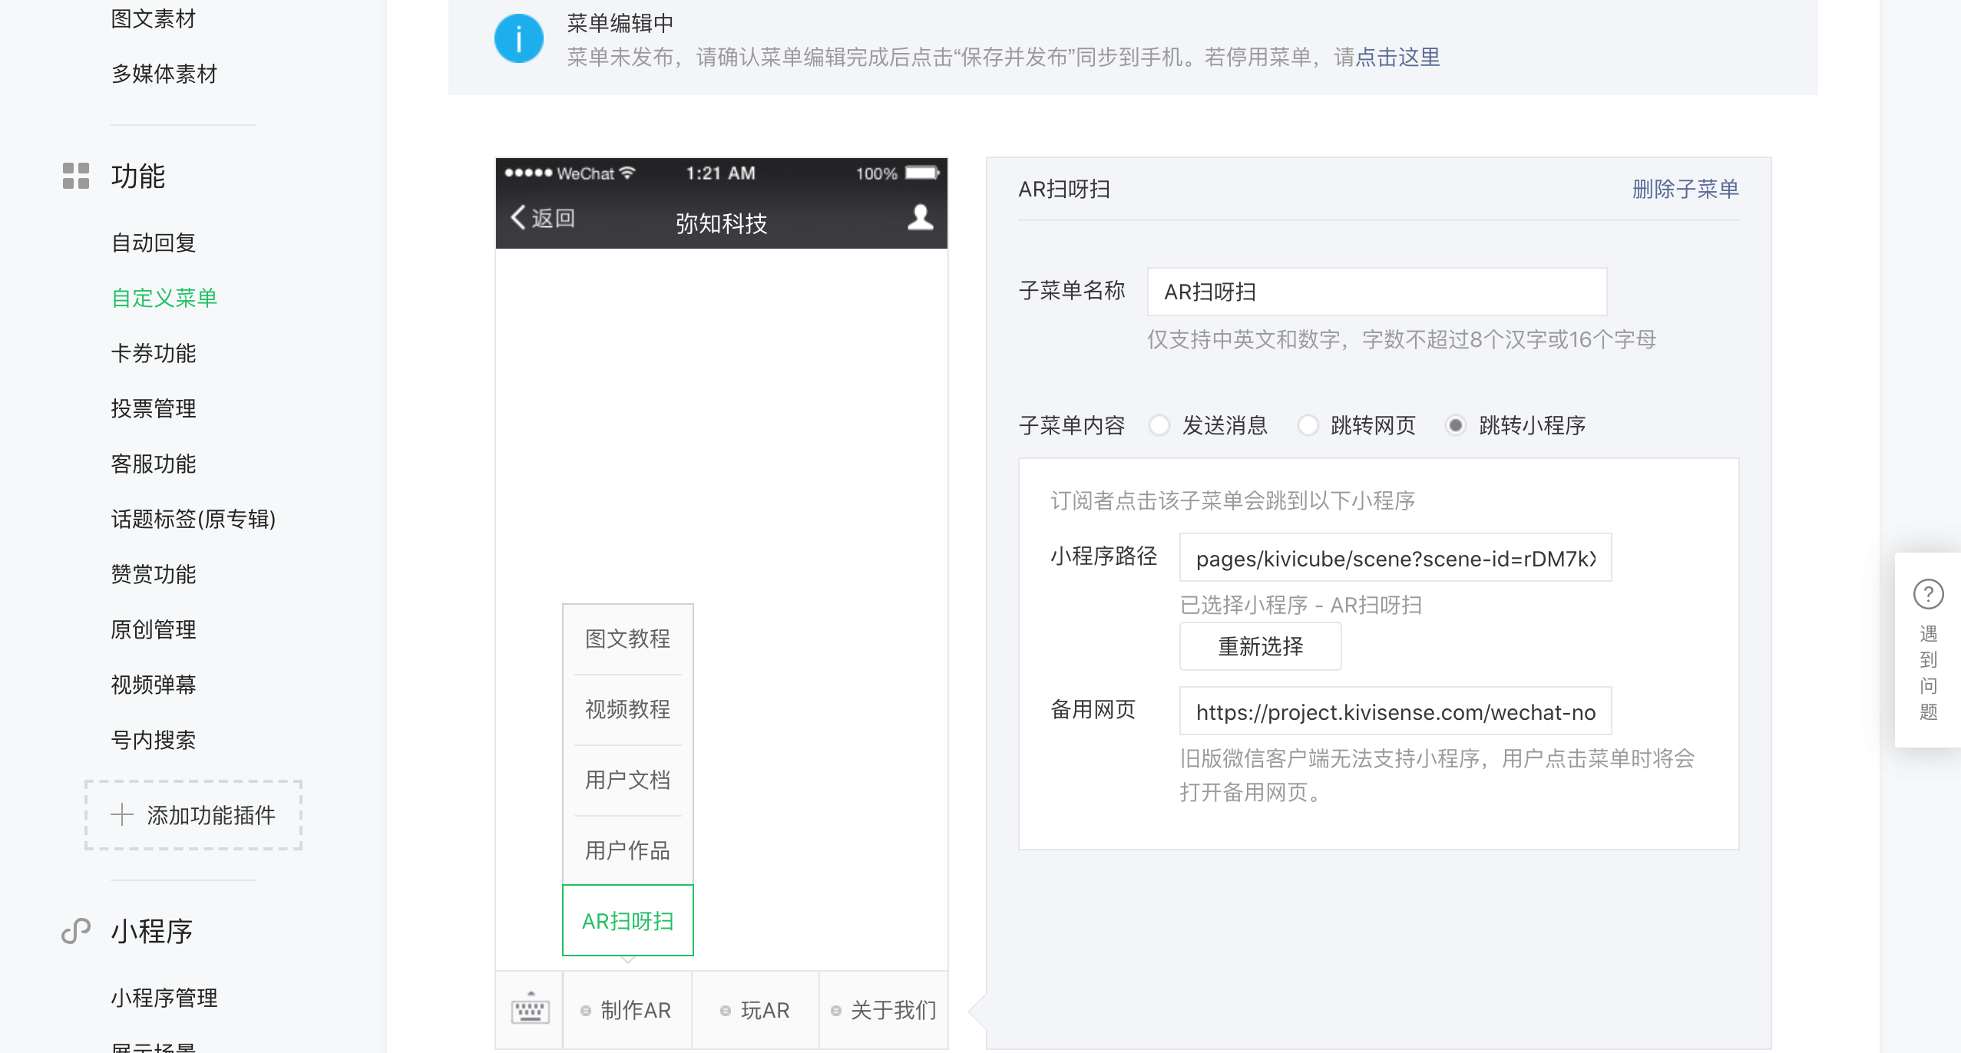The width and height of the screenshot is (1961, 1053).
Task: Click the 子菜单名称 input field
Action: [1376, 292]
